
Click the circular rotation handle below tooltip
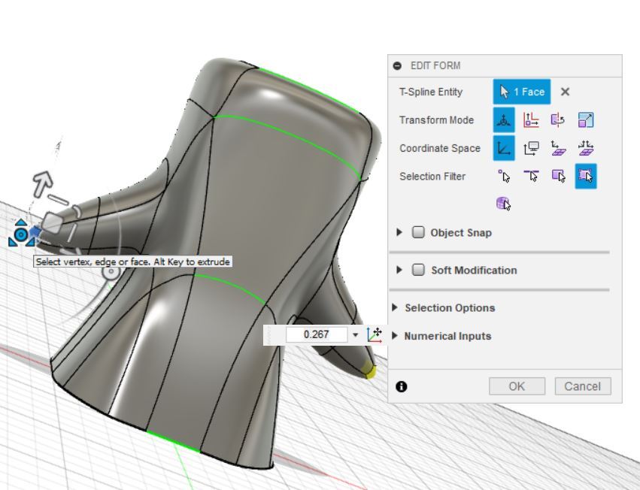click(111, 273)
